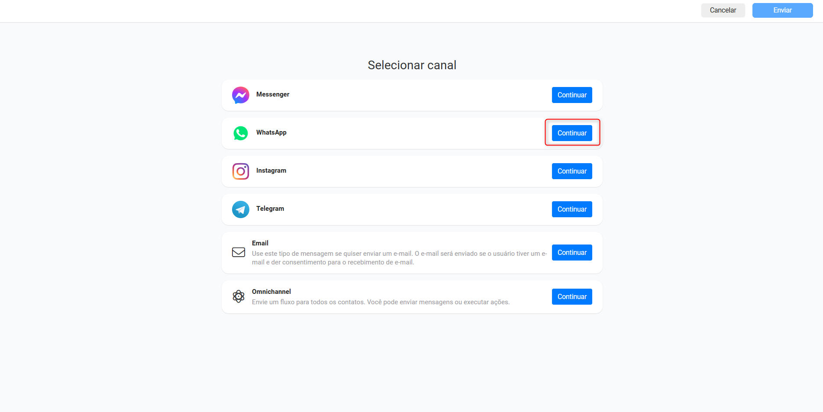Screen dimensions: 823x412
Task: Continue with the Email channel
Action: click(572, 253)
